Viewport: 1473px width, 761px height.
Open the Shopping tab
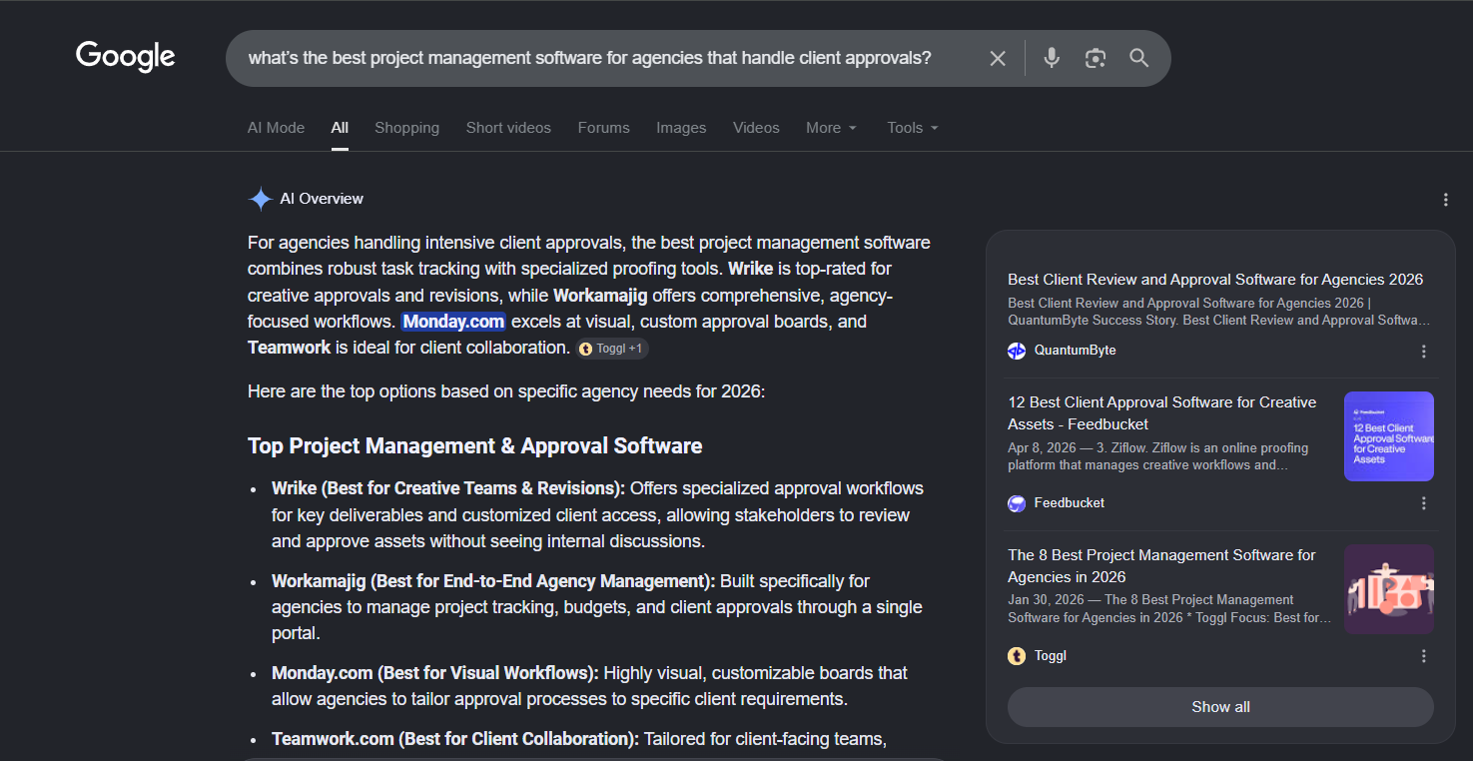click(x=406, y=128)
